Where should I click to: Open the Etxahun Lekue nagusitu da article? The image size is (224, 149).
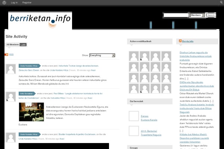point(196,56)
